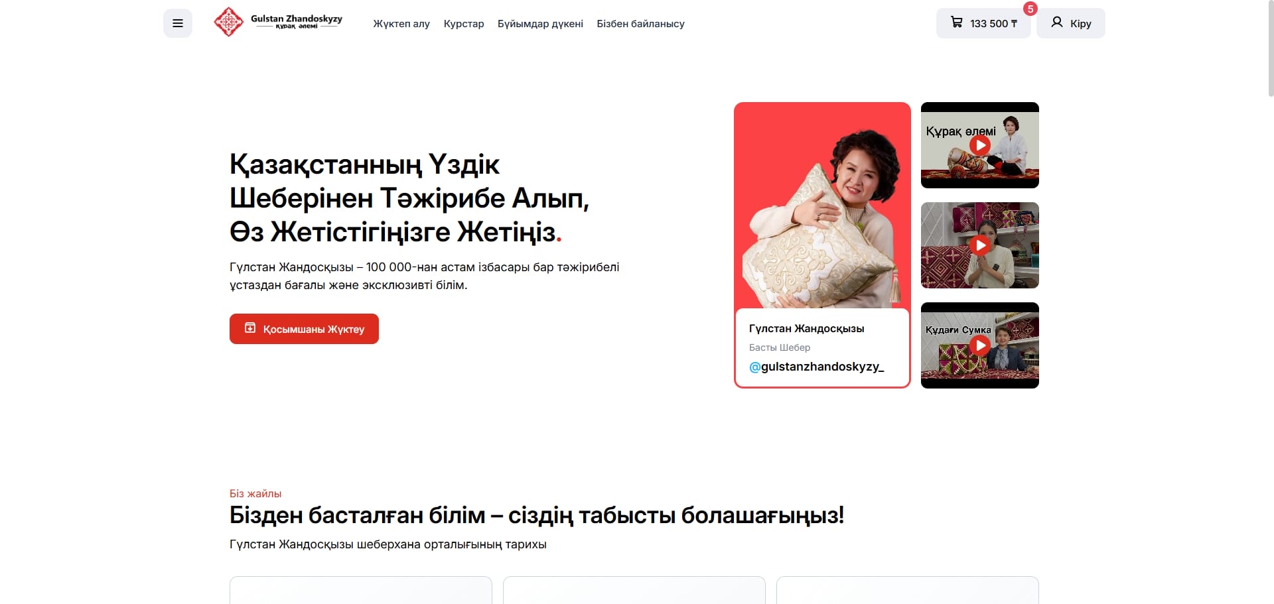The width and height of the screenshot is (1274, 604).
Task: Click the cart badge showing 5
Action: coord(1030,9)
